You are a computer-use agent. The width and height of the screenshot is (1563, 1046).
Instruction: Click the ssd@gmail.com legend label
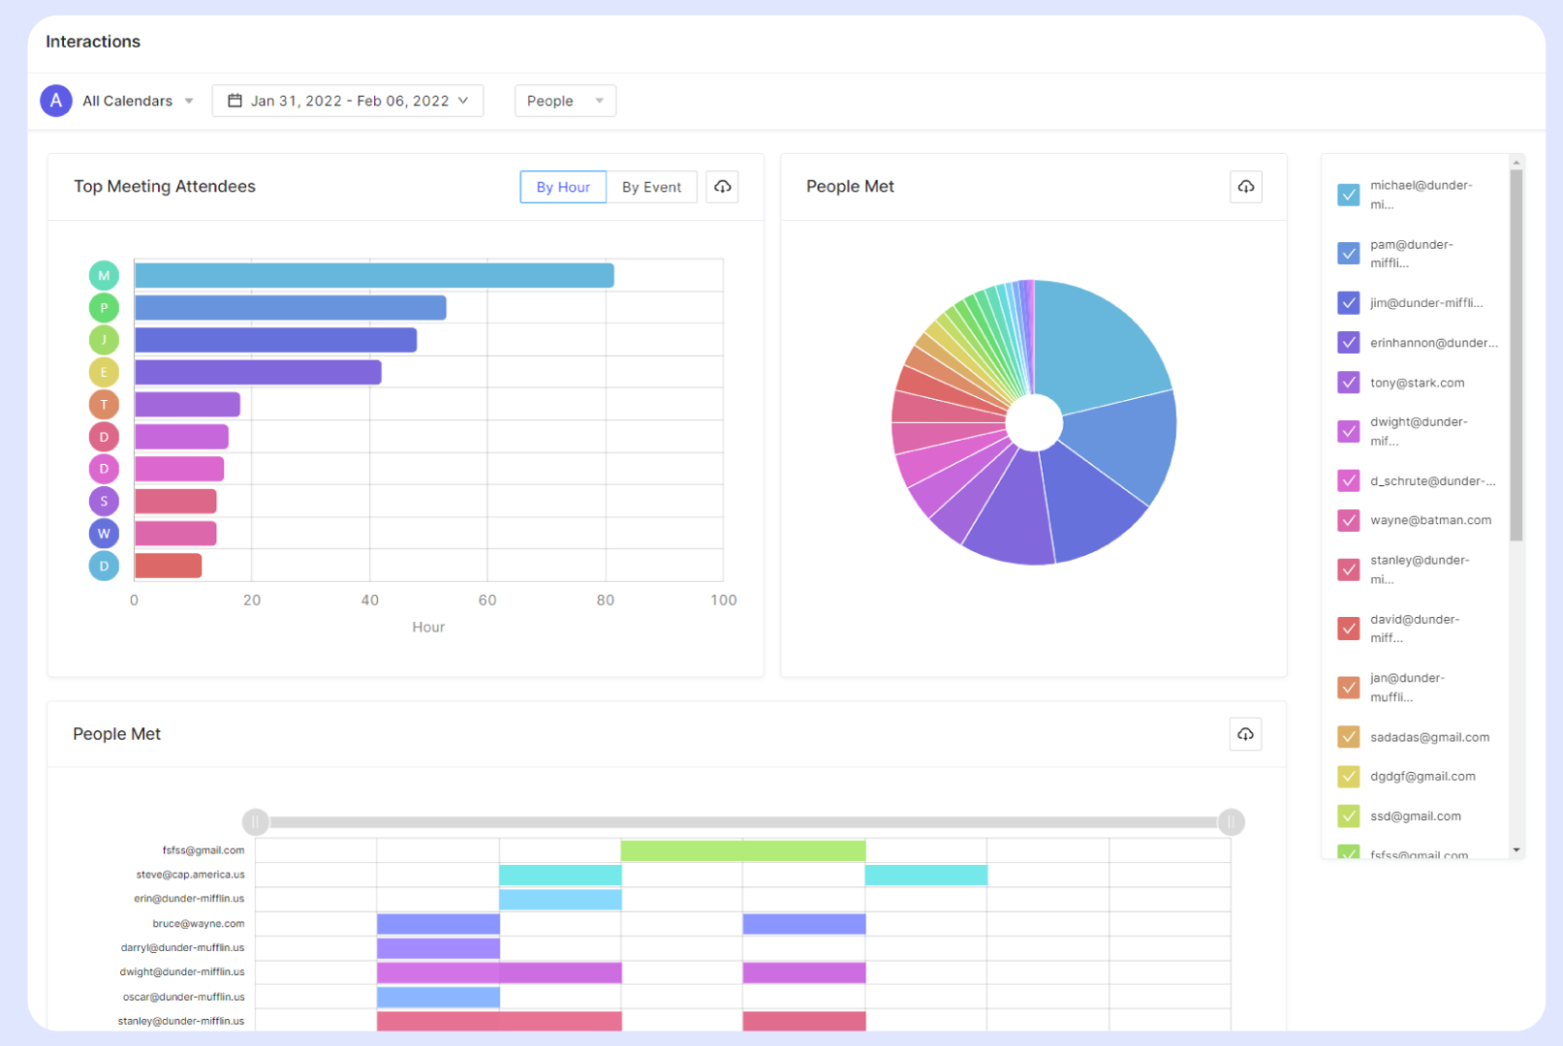point(1415,816)
